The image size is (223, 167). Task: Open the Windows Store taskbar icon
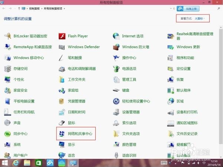[x=38, y=163]
